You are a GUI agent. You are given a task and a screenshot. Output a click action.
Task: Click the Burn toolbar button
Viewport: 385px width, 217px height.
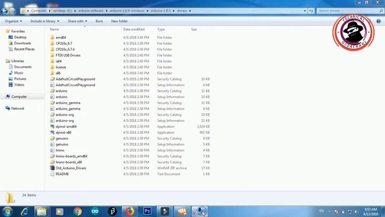tap(99, 21)
